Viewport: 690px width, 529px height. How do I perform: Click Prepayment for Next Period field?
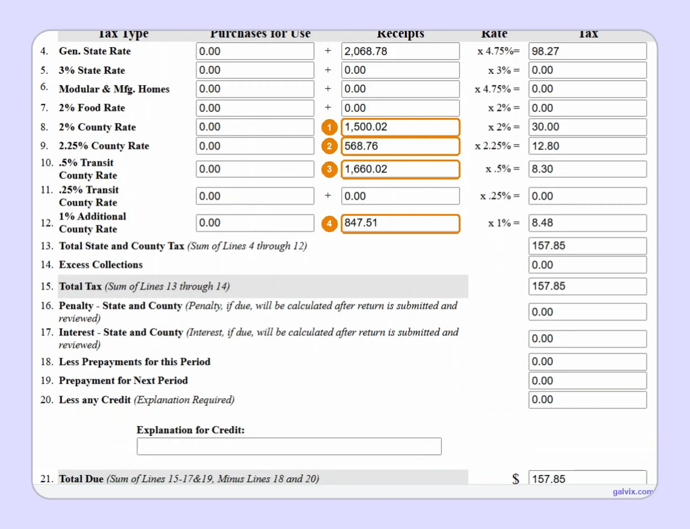[x=588, y=381]
